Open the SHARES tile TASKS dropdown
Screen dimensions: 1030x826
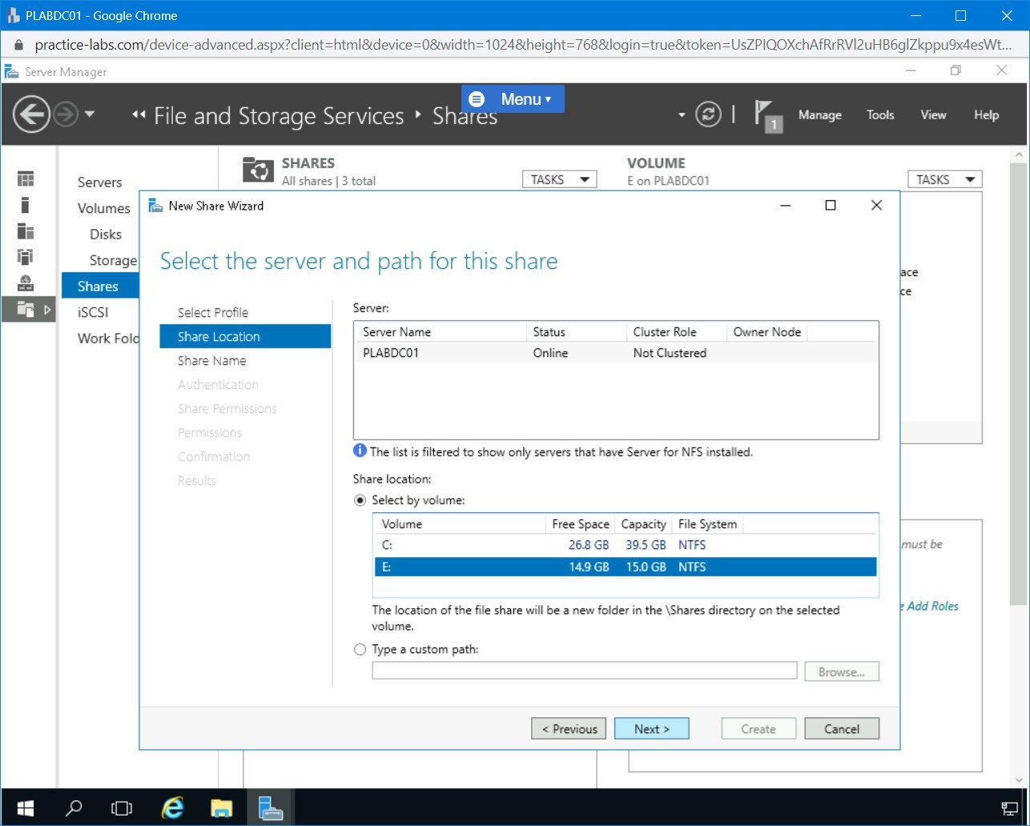(560, 179)
